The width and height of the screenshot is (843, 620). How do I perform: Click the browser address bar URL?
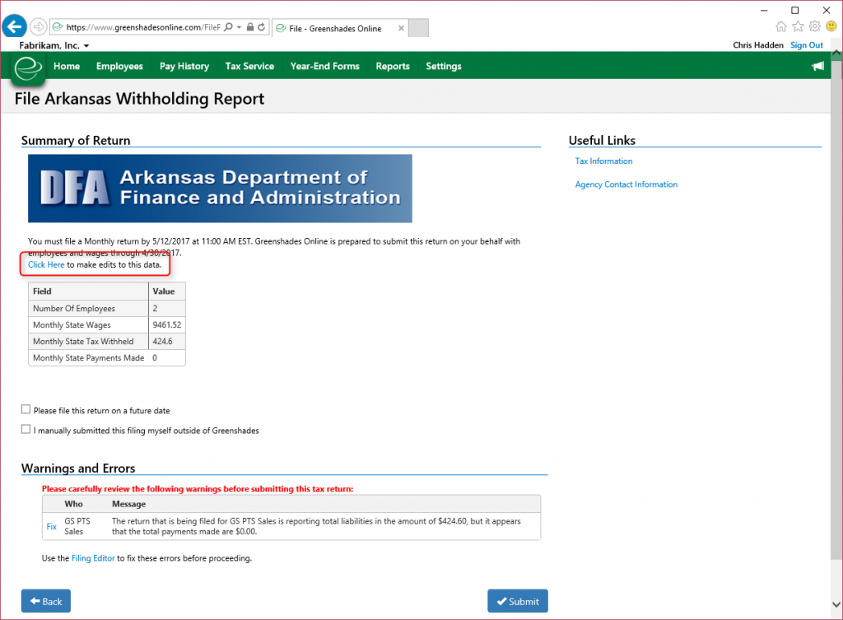143,27
